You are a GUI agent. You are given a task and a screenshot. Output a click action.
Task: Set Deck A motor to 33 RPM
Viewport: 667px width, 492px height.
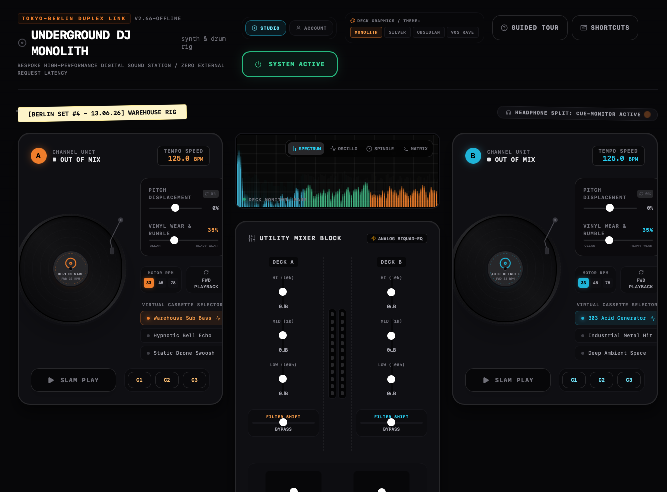149,283
